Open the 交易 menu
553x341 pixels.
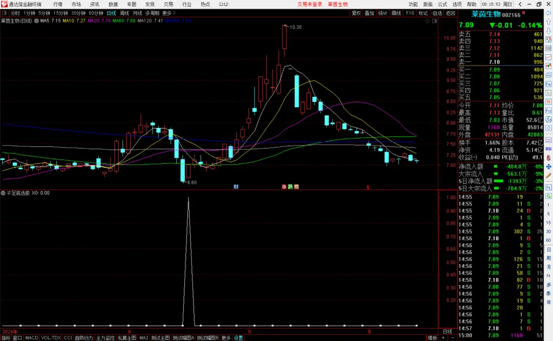click(x=168, y=4)
